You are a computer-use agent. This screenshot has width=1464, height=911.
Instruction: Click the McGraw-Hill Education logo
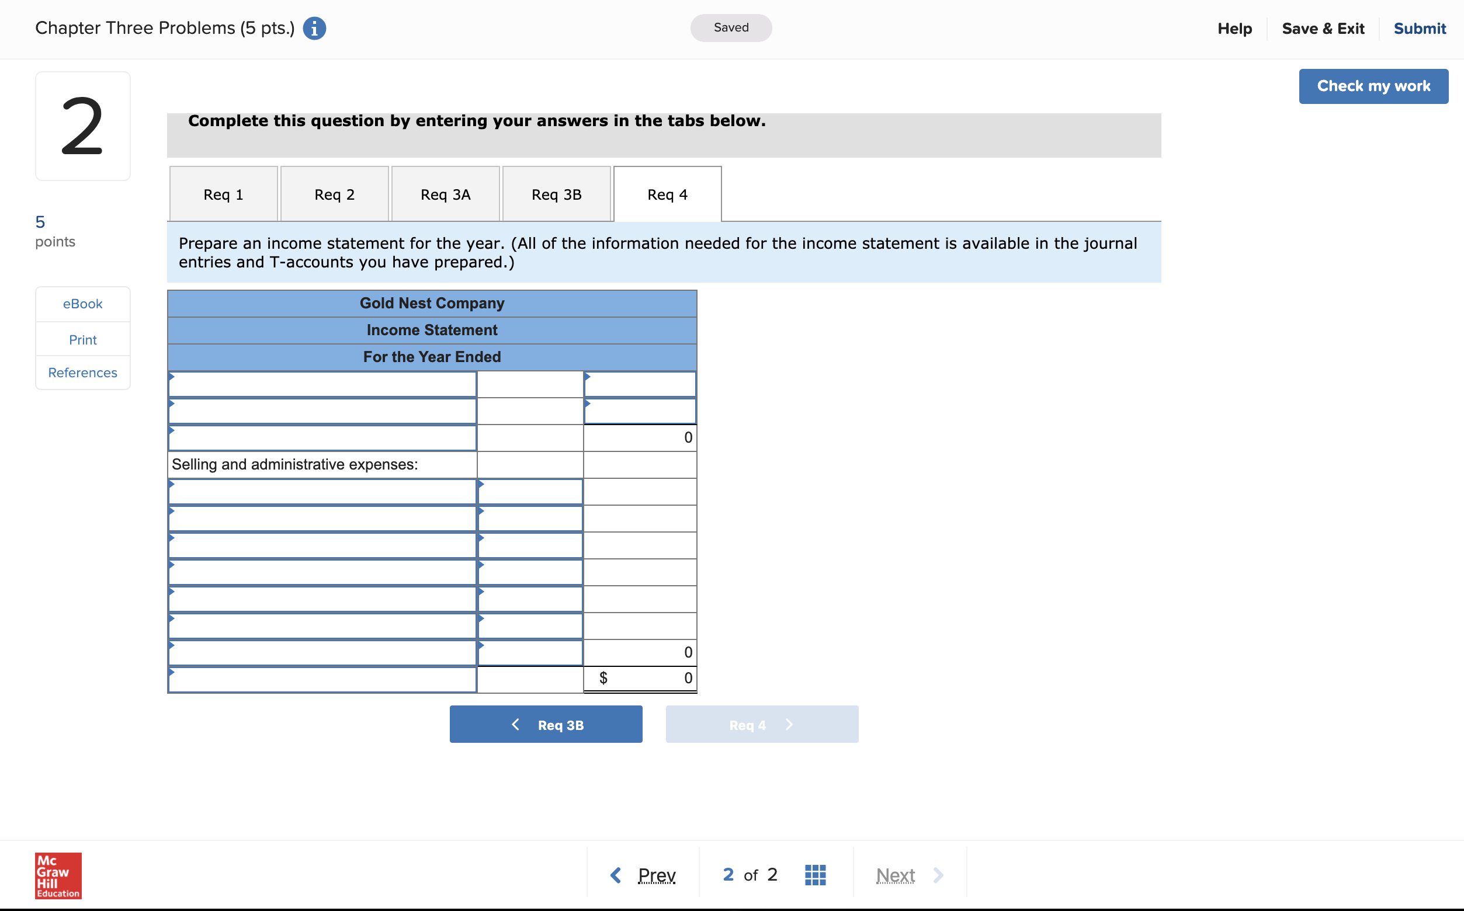point(57,875)
